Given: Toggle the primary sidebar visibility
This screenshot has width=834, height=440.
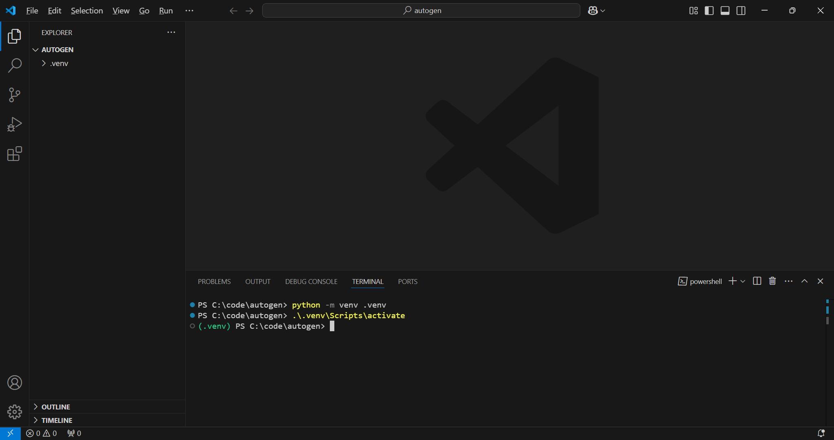Looking at the screenshot, I should [709, 11].
